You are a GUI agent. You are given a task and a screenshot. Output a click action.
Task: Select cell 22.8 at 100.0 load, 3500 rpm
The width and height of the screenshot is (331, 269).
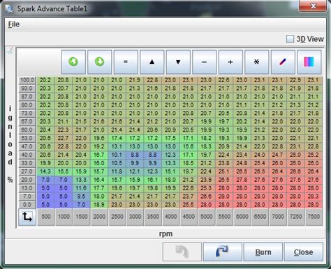pyautogui.click(x=152, y=80)
